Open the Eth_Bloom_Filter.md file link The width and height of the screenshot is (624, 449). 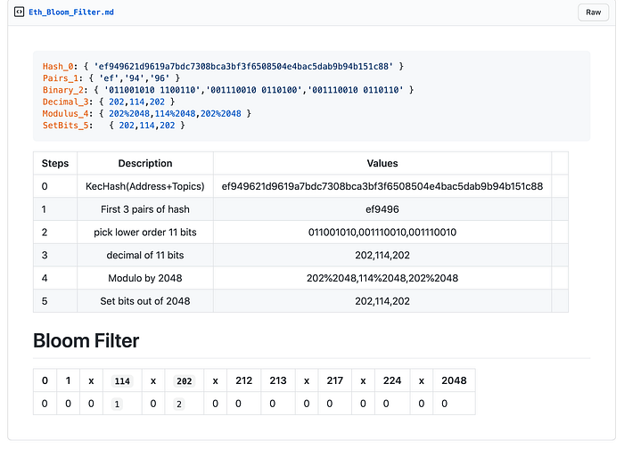click(x=71, y=12)
